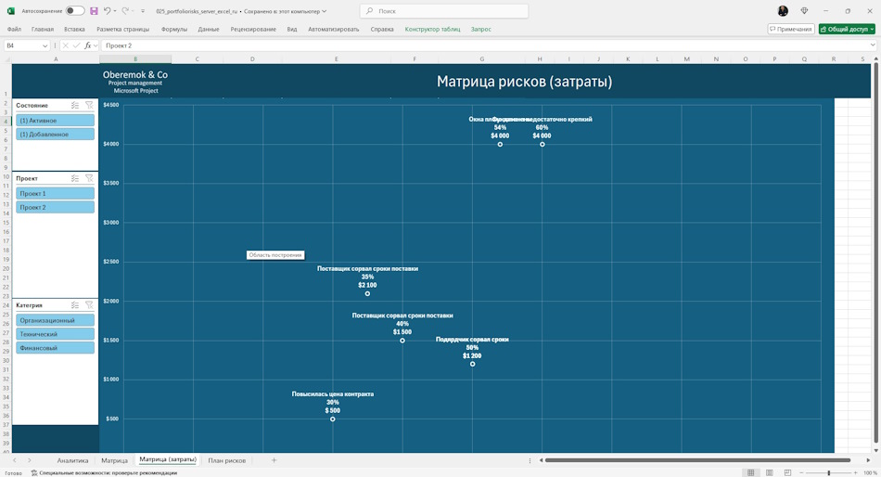The width and height of the screenshot is (881, 477).
Task: Select Технический slicer item
Action: pyautogui.click(x=55, y=334)
